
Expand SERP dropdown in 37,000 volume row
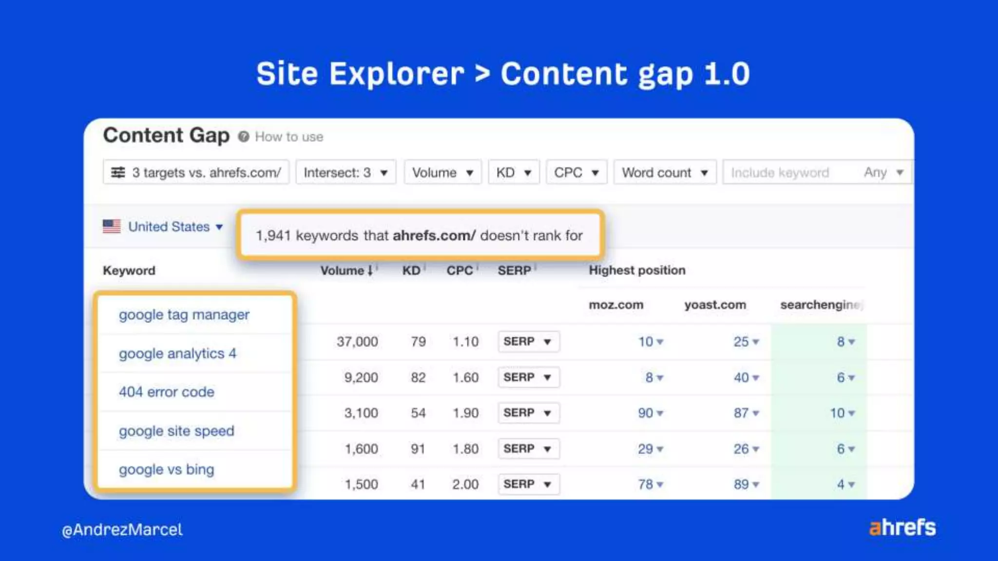click(529, 341)
